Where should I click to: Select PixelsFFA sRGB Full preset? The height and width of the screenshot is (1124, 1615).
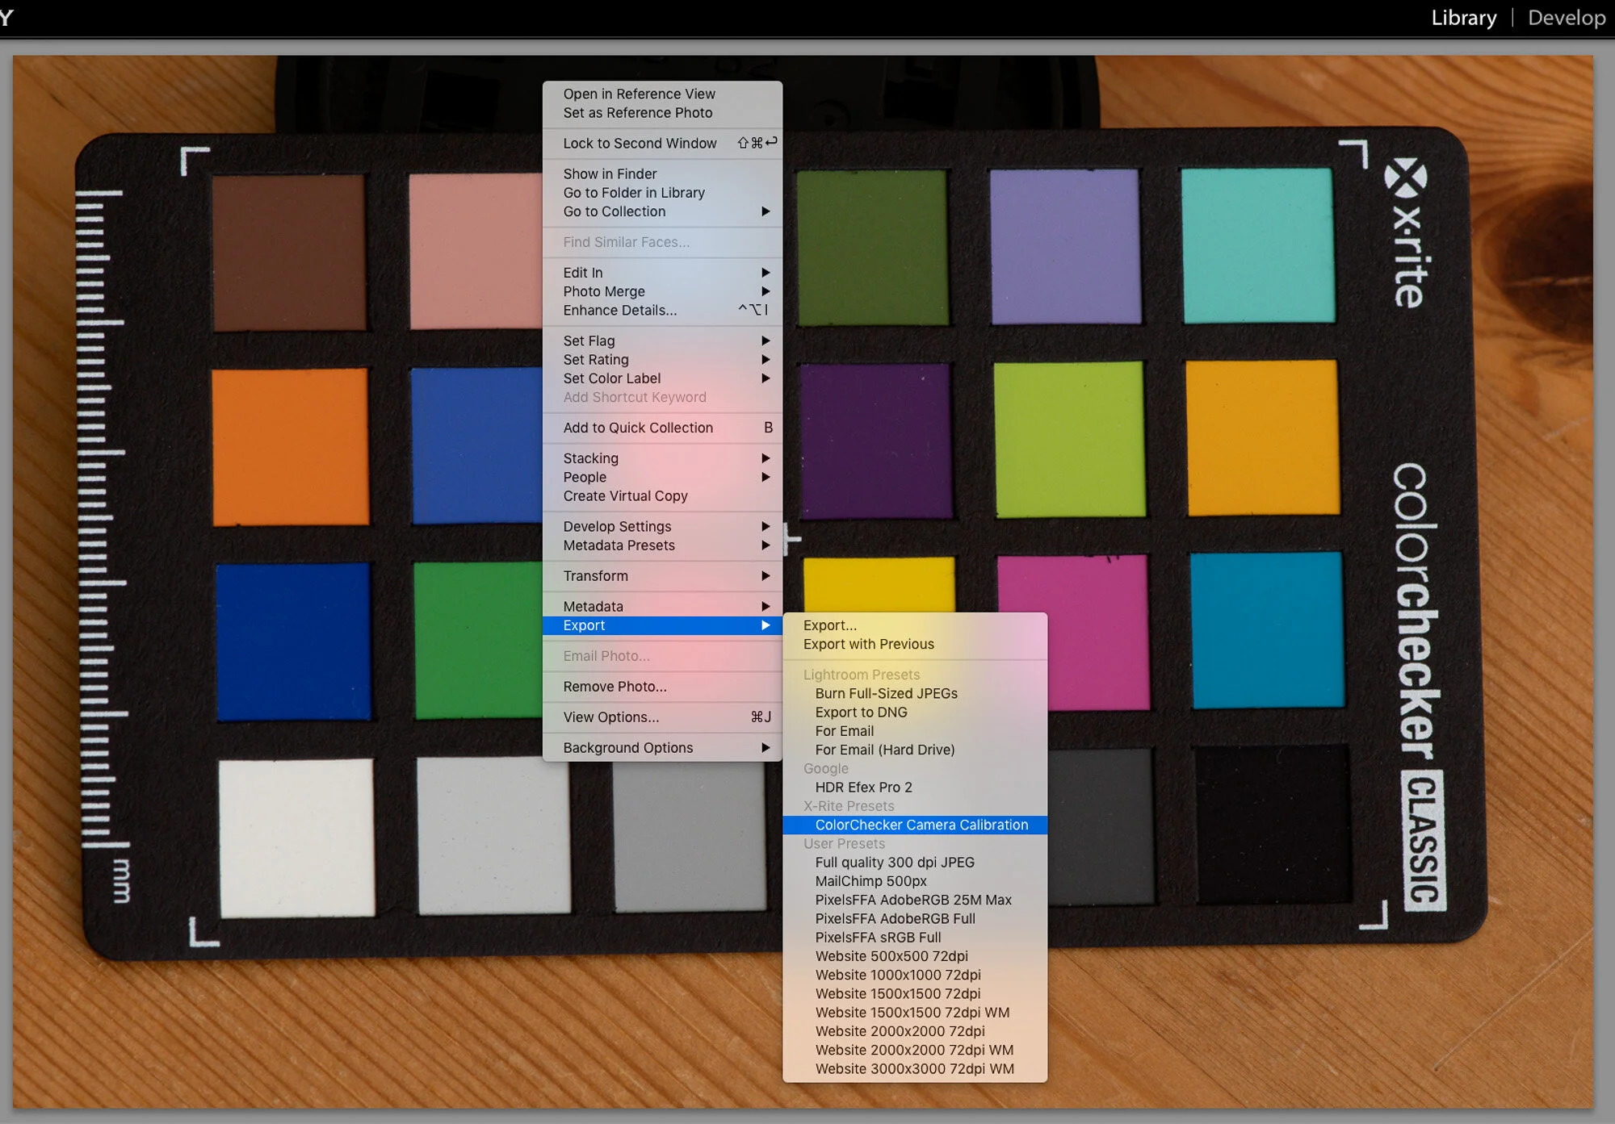[915, 938]
